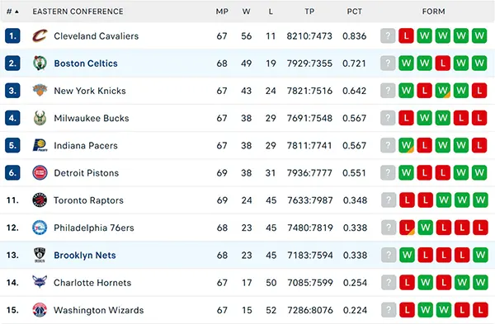Sort standings by W column header
The image size is (495, 324).
click(x=246, y=12)
